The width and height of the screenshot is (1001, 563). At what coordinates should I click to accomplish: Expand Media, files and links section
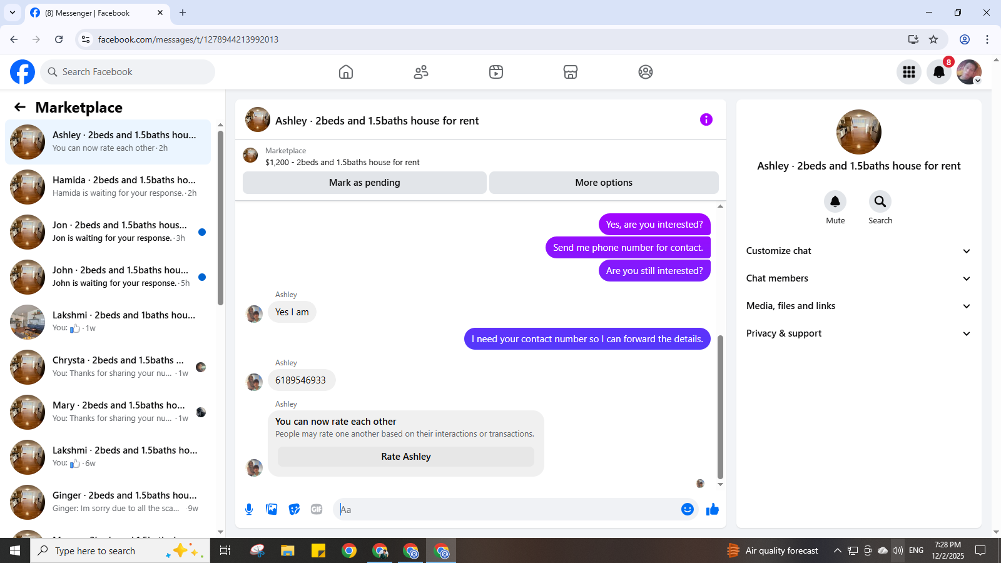pyautogui.click(x=858, y=306)
